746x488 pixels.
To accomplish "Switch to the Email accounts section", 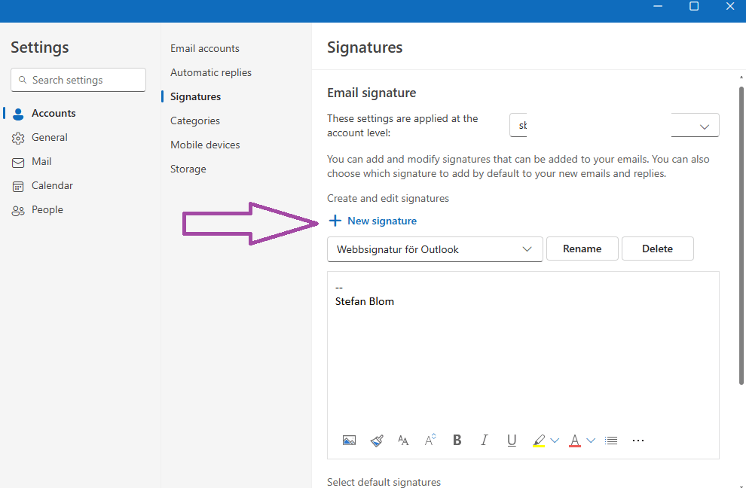I will click(205, 48).
